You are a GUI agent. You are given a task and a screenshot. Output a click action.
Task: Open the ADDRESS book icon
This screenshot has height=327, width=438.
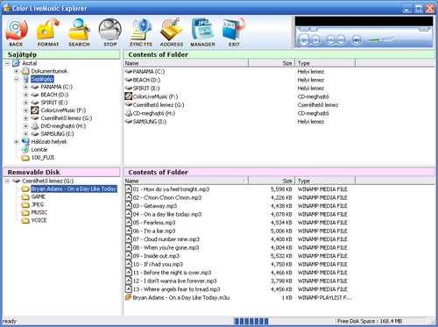[172, 32]
